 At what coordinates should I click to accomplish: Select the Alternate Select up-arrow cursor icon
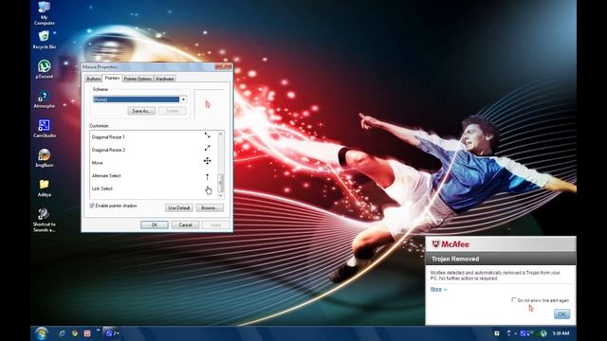[x=207, y=177]
